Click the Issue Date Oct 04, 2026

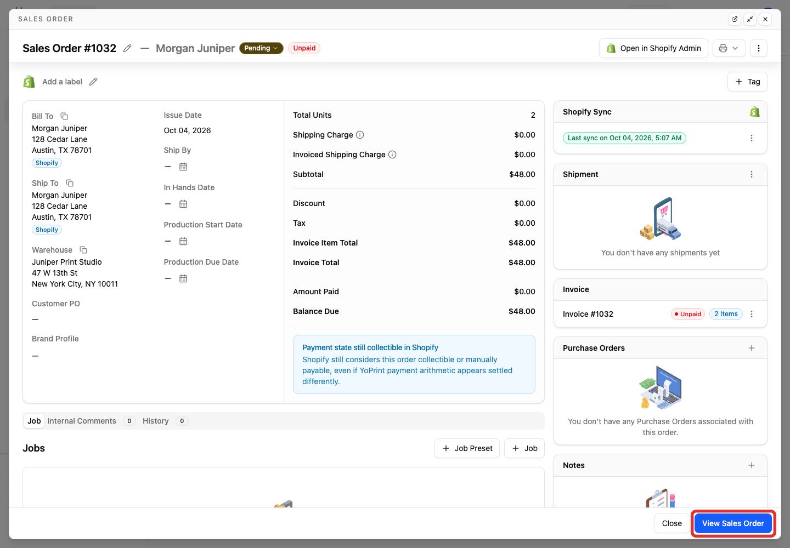(187, 130)
